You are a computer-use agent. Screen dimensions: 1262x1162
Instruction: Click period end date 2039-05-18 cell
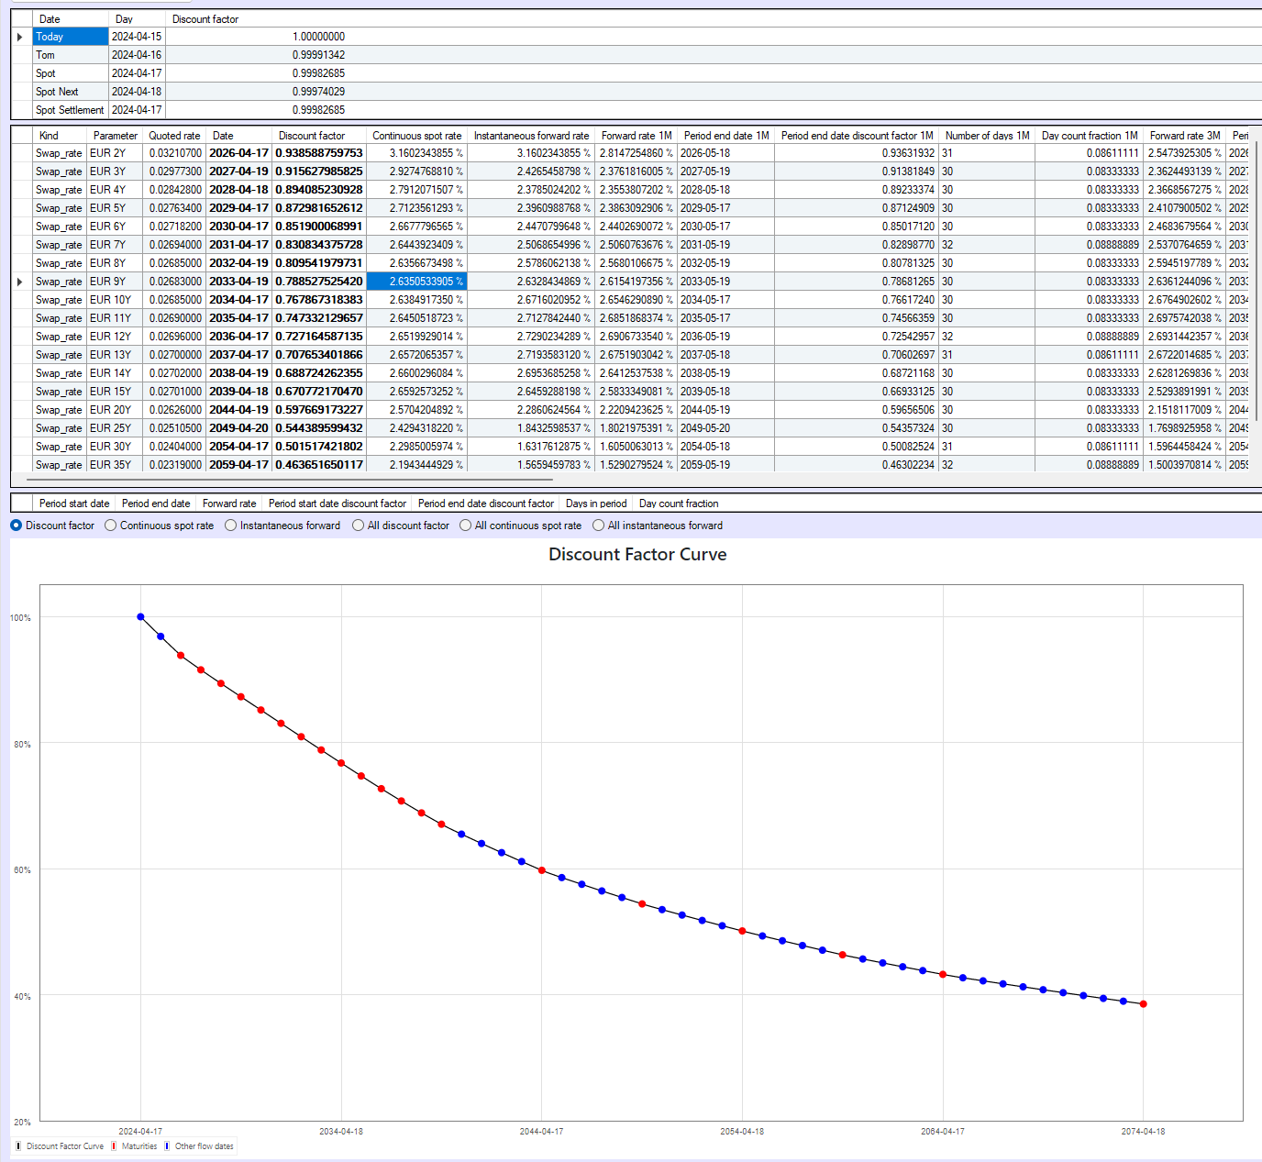725,392
